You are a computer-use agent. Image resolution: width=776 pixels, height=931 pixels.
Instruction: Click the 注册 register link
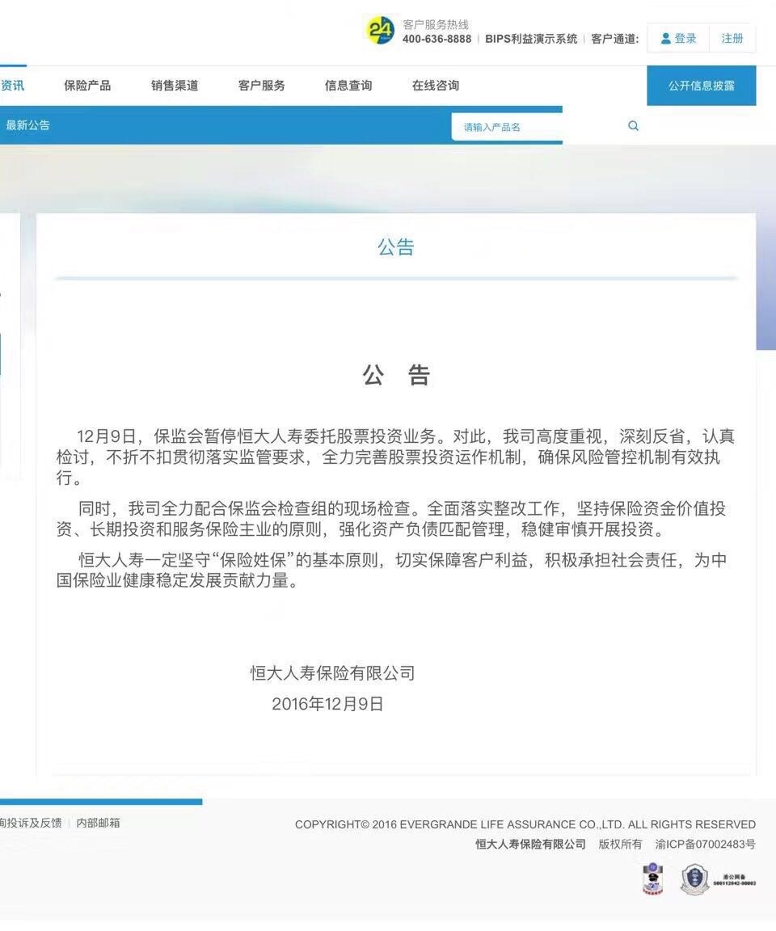point(732,39)
